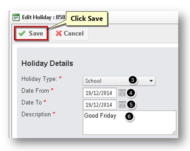Cancel editing with the Cancel button text

[74, 33]
